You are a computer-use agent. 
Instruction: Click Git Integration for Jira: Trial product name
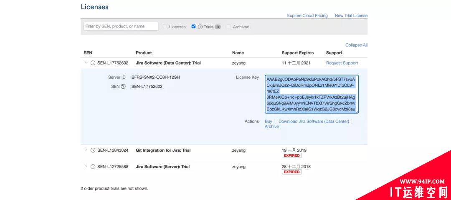[x=163, y=150]
